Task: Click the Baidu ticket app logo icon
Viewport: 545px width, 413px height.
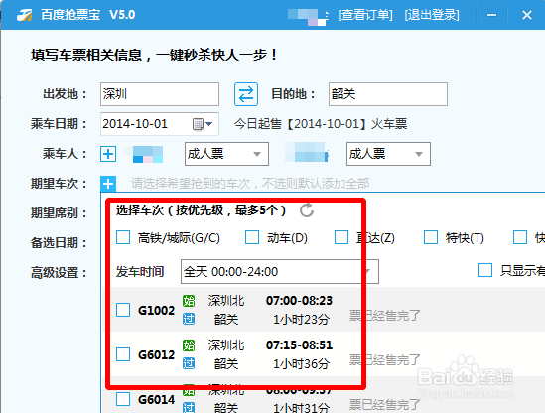Action: pyautogui.click(x=25, y=15)
